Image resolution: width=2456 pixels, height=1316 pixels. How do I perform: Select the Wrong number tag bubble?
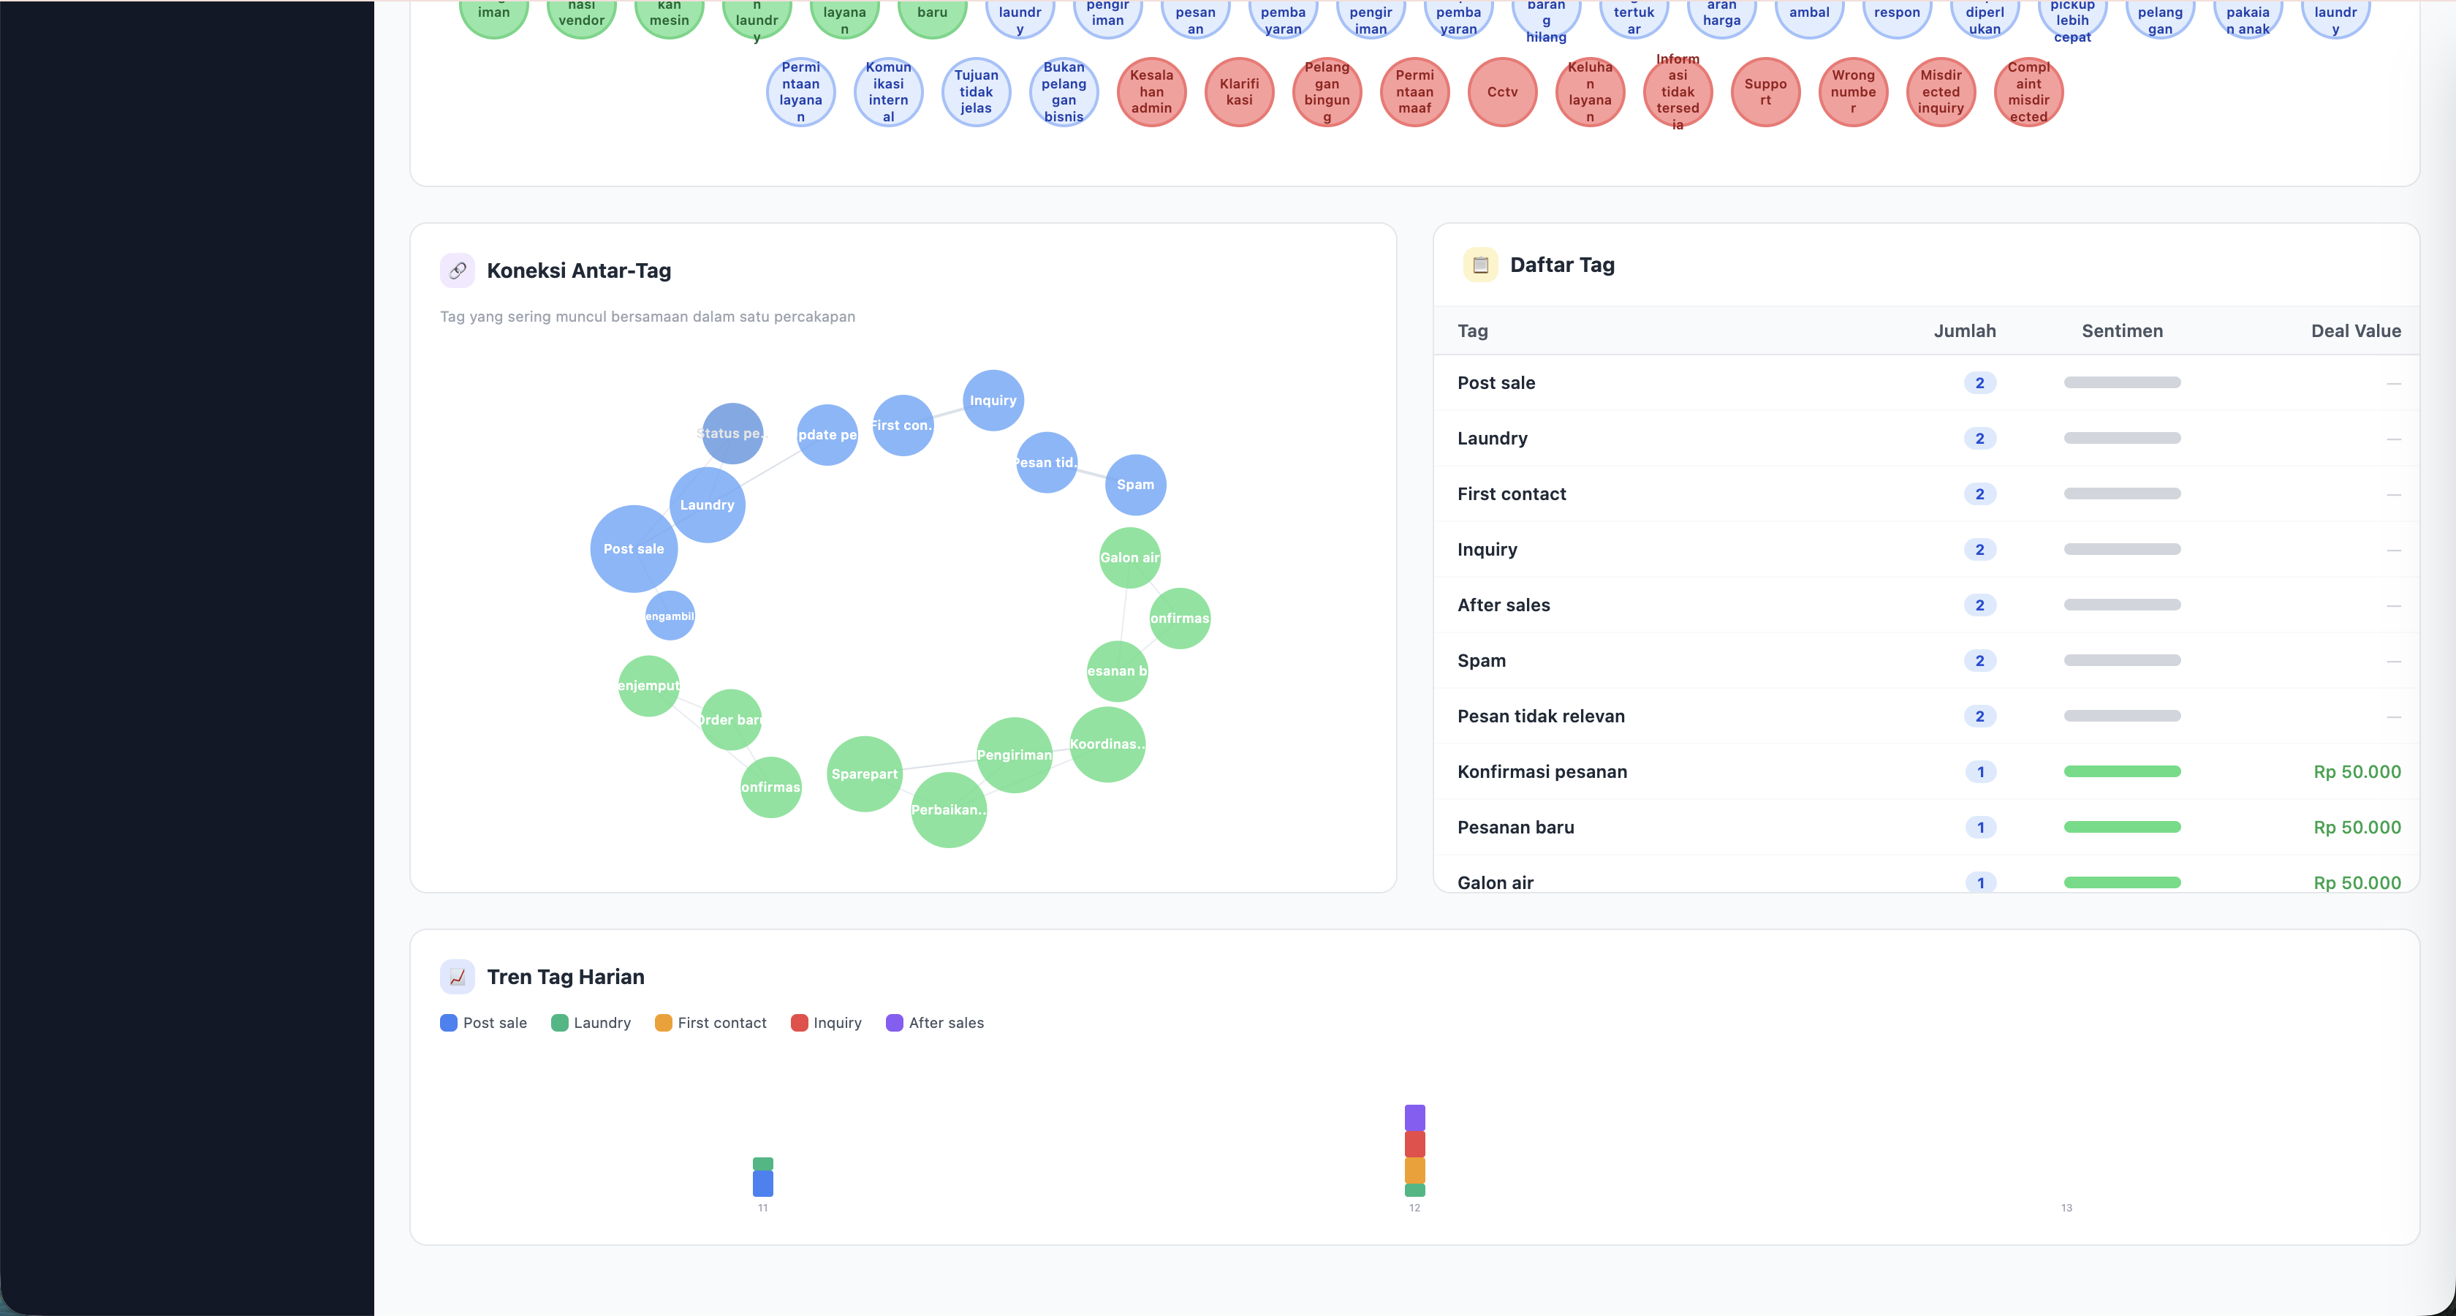click(x=1852, y=93)
